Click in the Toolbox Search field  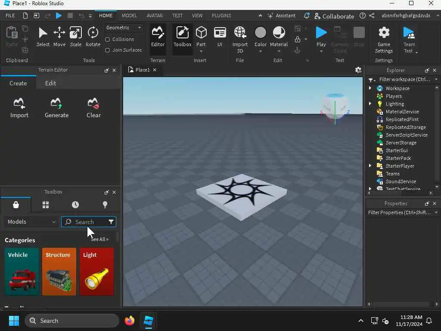88,222
